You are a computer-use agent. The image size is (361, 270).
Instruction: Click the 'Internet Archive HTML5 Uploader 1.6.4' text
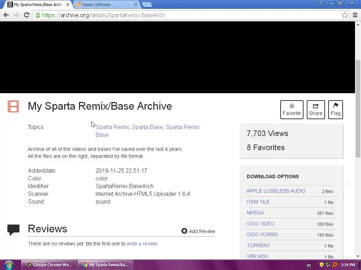click(143, 194)
